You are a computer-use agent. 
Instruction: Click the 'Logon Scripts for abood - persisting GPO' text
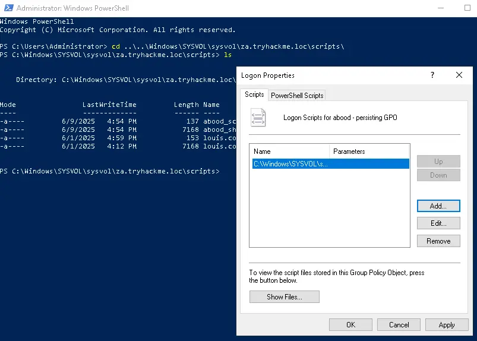[340, 118]
